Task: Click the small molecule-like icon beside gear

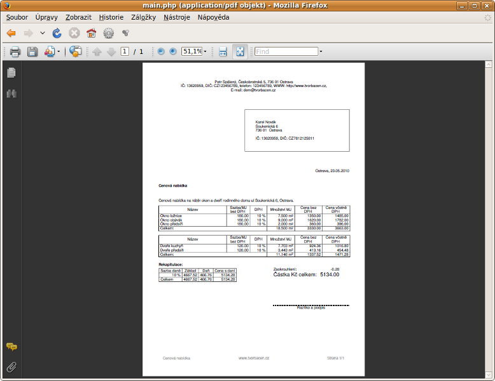Action: [125, 33]
